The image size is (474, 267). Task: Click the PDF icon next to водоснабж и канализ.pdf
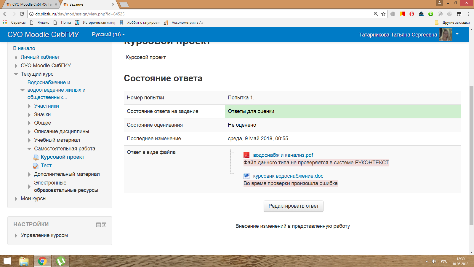point(246,155)
